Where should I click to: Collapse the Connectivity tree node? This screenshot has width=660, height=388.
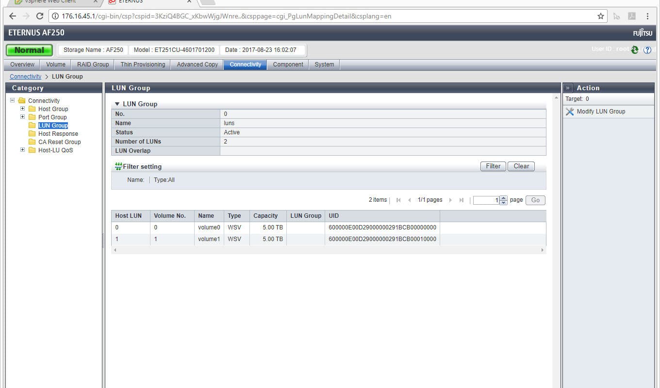coord(12,100)
